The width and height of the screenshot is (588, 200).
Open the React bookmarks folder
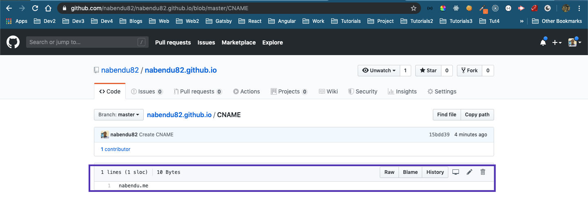[250, 21]
